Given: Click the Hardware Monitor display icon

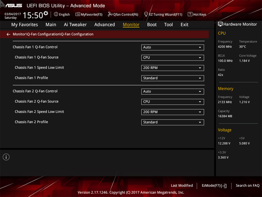Looking at the screenshot, I should 220,24.
